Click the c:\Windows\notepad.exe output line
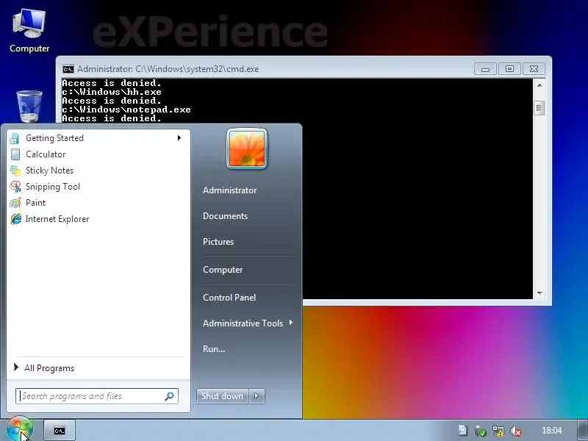 126,110
